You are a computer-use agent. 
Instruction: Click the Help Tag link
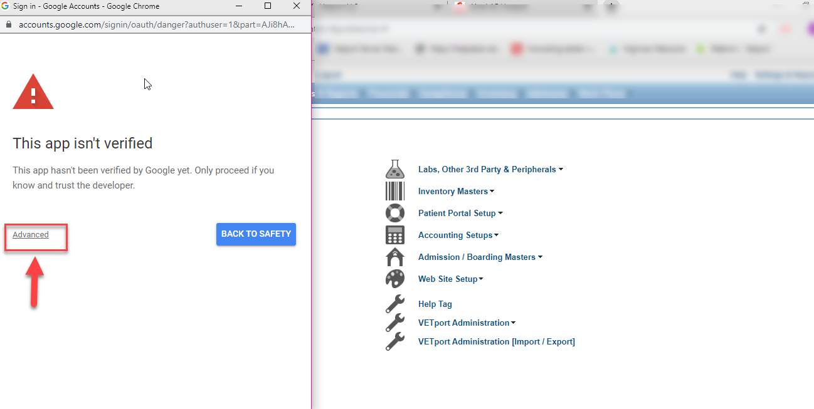[x=435, y=304]
